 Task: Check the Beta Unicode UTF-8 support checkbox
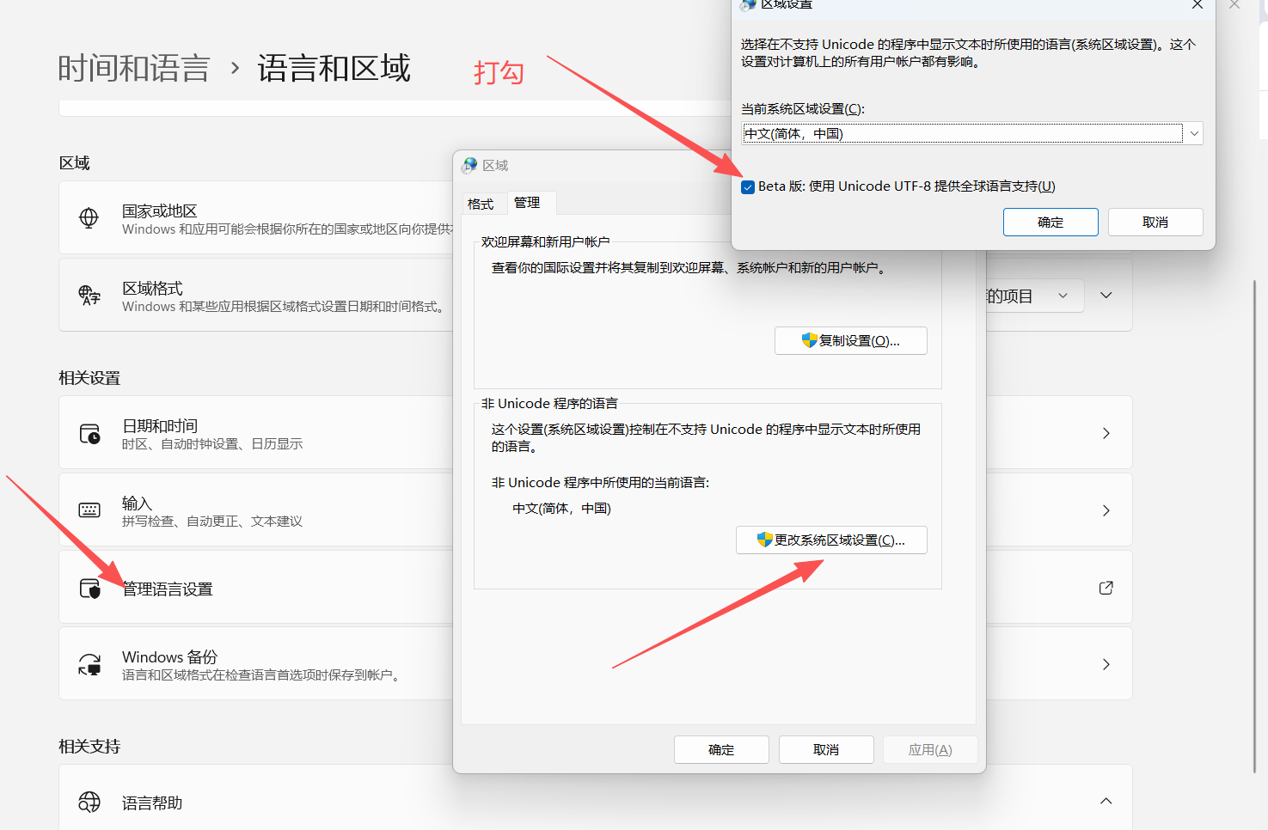pos(748,187)
